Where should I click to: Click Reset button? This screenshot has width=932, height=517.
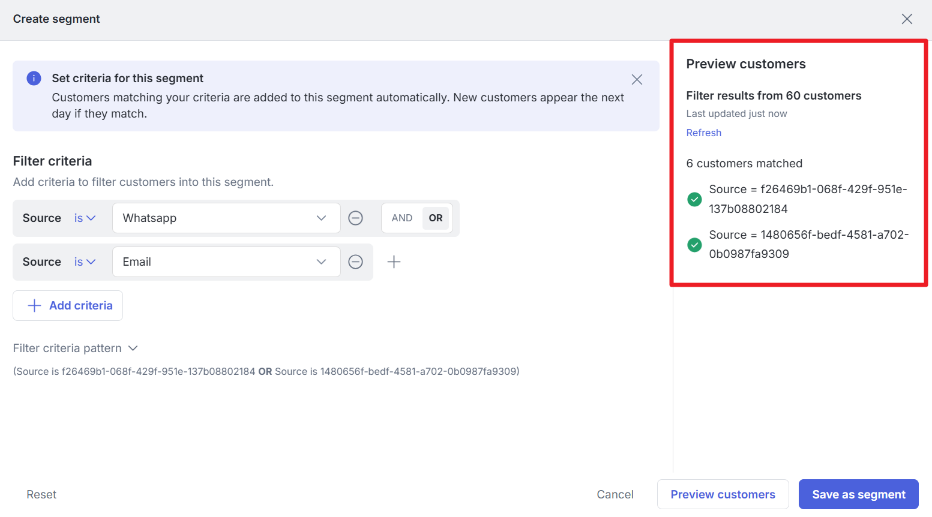(x=41, y=495)
